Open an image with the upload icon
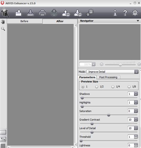The image size is (141, 148). coord(18,13)
